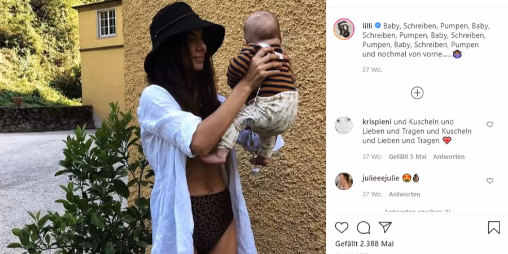Viewport: 508px width, 254px height.
Task: Like the post with heart icon
Action: [x=341, y=227]
